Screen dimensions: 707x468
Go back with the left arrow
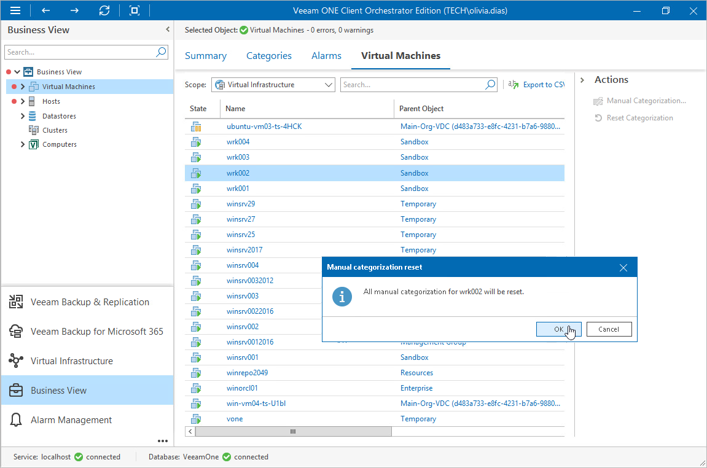pyautogui.click(x=45, y=10)
